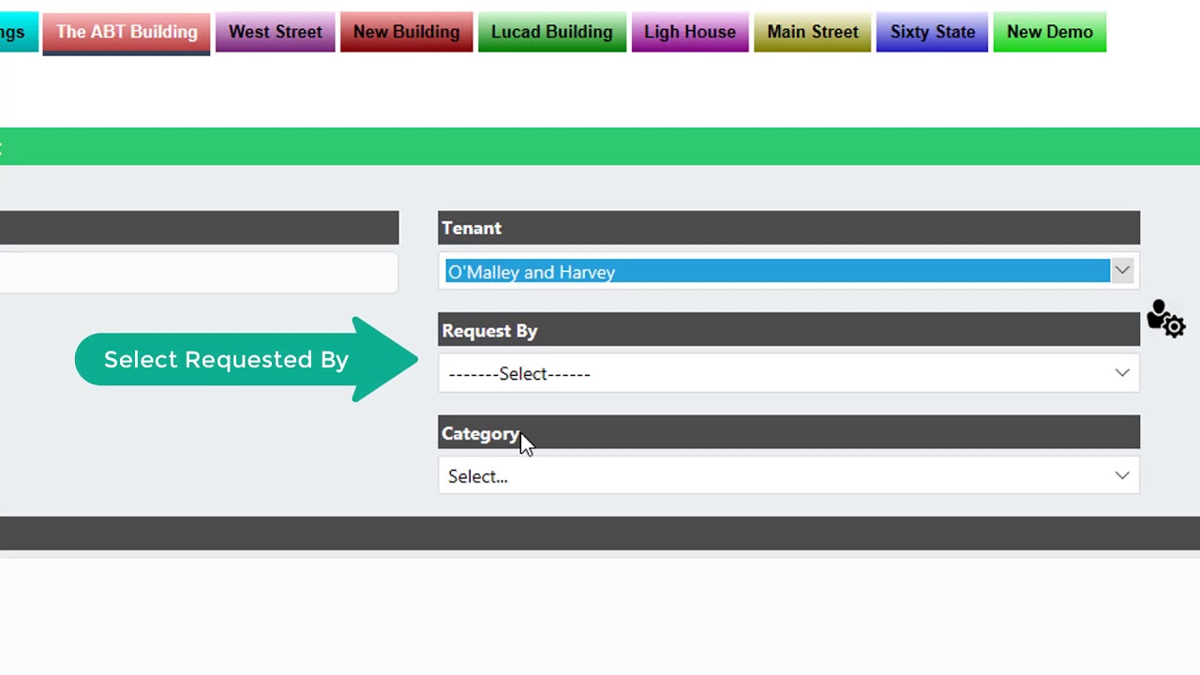
Task: Open the New Demo tab
Action: pyautogui.click(x=1050, y=32)
